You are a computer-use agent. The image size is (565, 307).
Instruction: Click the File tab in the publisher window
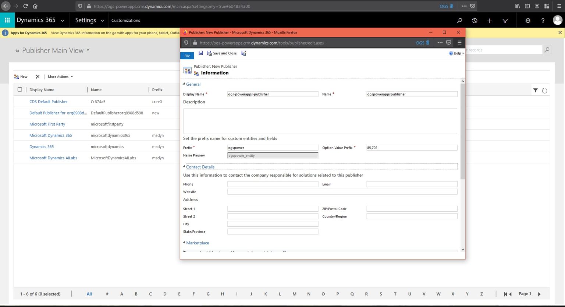187,55
